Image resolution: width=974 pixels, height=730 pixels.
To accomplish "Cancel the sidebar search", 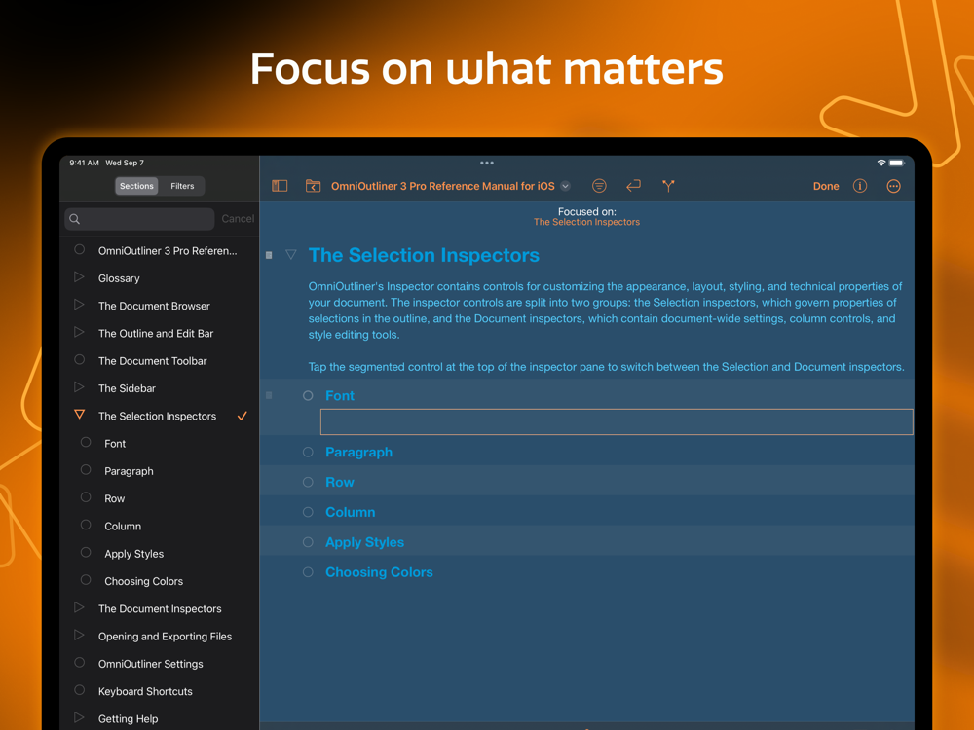I will [x=238, y=218].
